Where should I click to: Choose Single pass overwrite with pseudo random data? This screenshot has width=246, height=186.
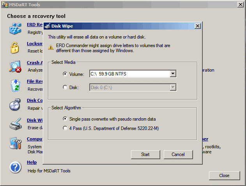65,119
